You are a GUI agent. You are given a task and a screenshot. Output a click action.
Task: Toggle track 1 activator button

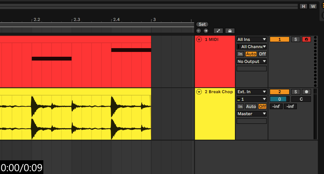point(280,40)
